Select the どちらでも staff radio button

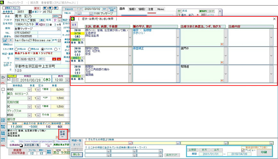pyautogui.click(x=42, y=49)
